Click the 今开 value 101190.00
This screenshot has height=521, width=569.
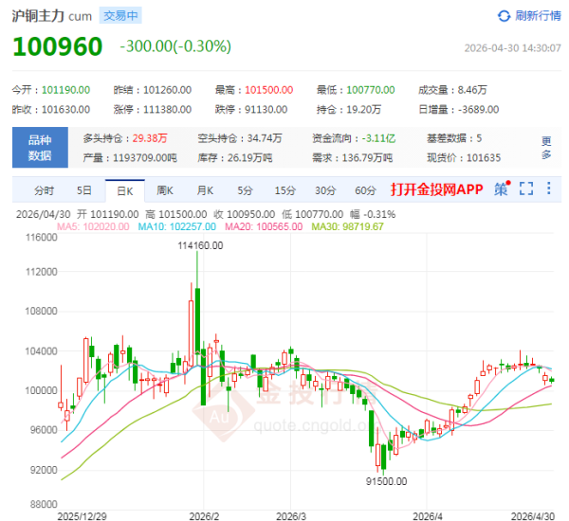[65, 90]
